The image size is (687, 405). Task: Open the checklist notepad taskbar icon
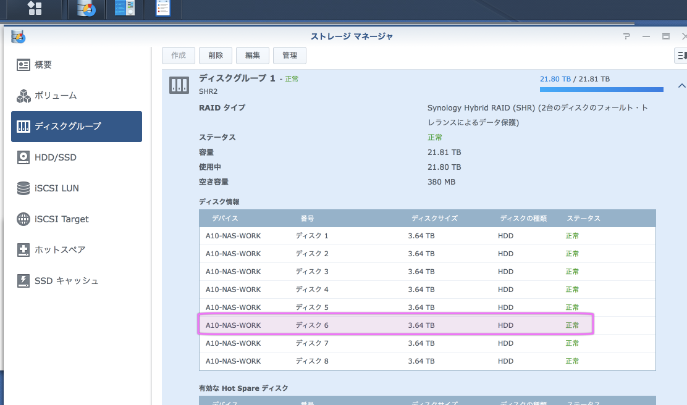(x=163, y=8)
